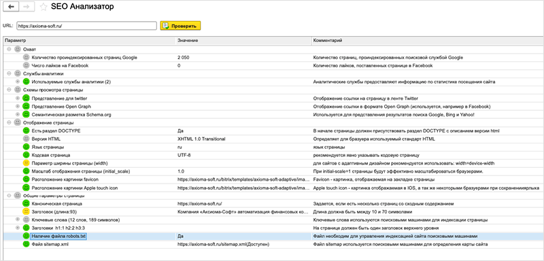Select the Каноническая страница row label

57,204
